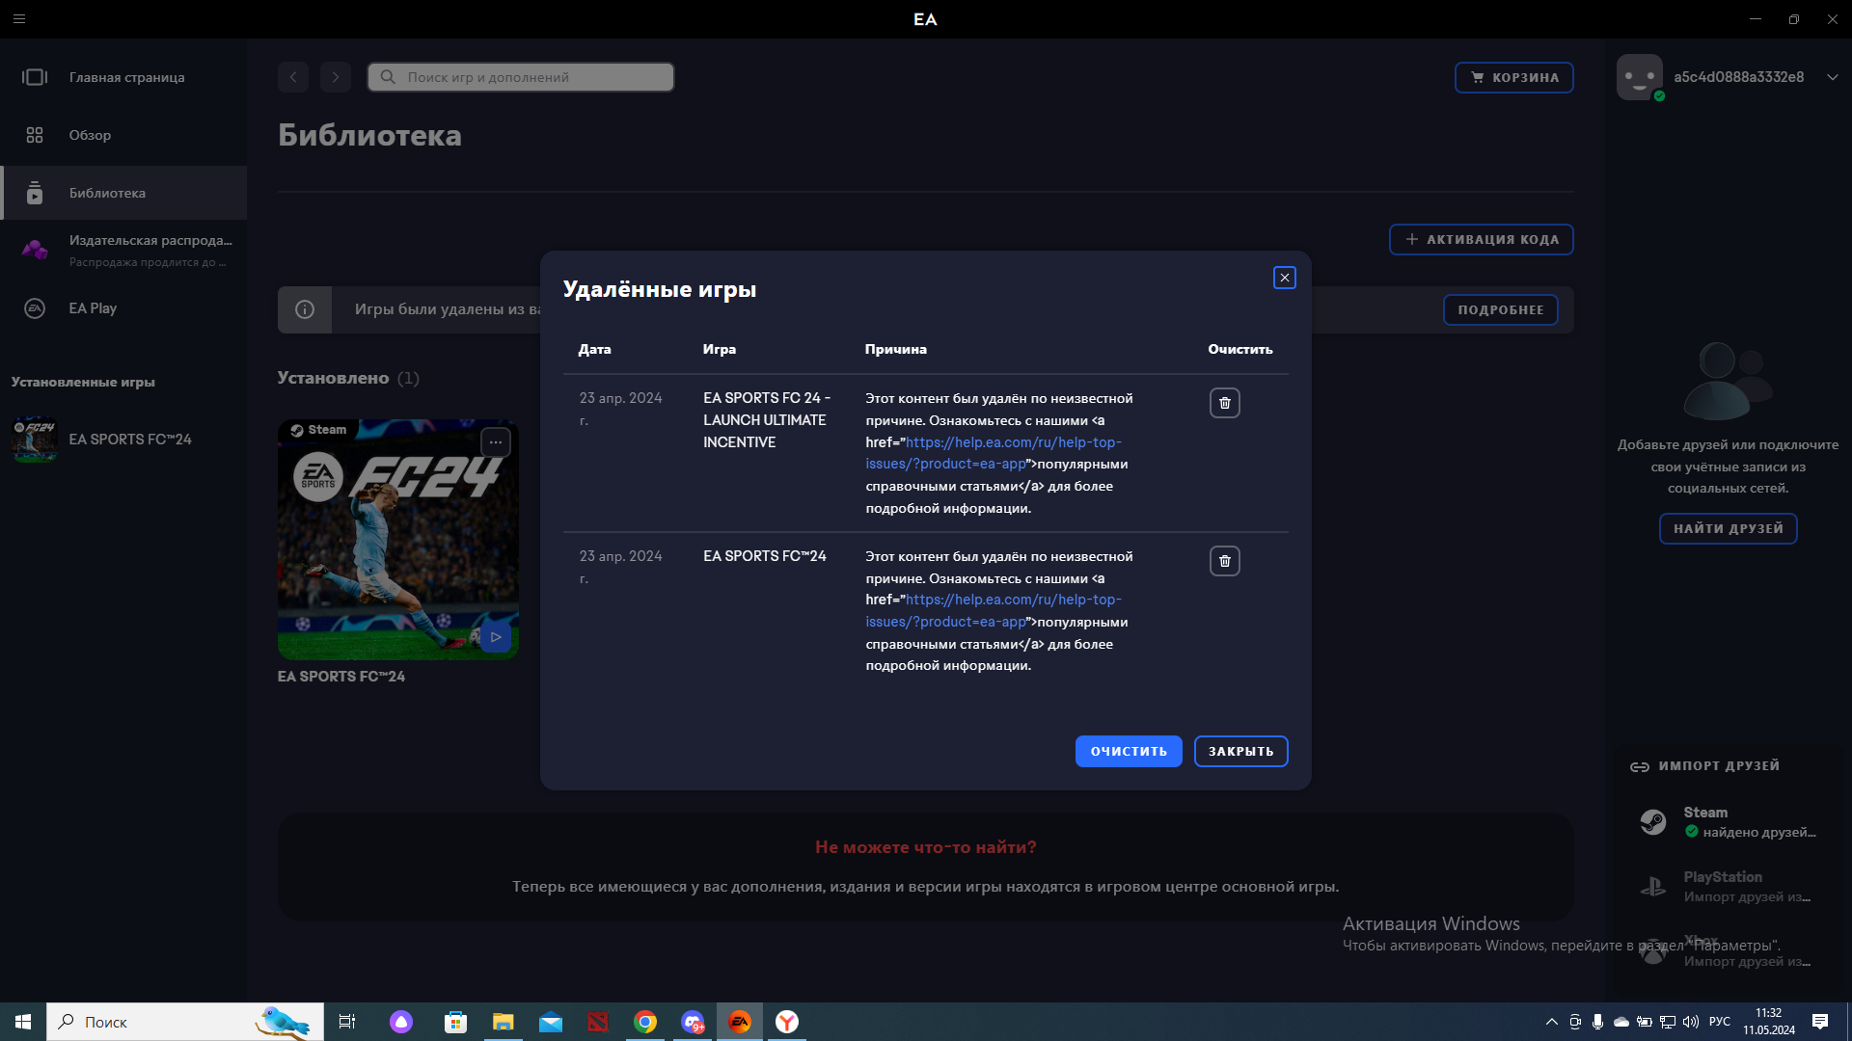Open the three-dots menu on FC24 tile

[495, 442]
